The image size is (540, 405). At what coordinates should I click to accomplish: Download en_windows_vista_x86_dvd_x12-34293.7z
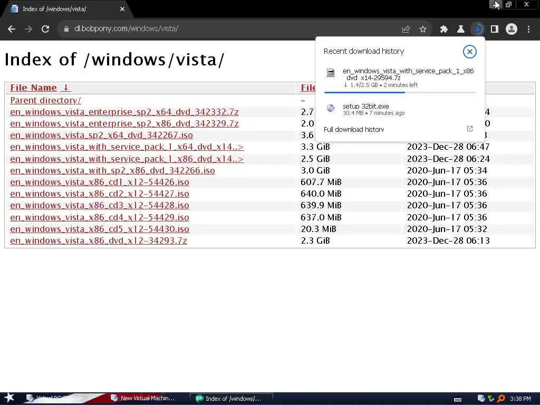click(x=99, y=240)
